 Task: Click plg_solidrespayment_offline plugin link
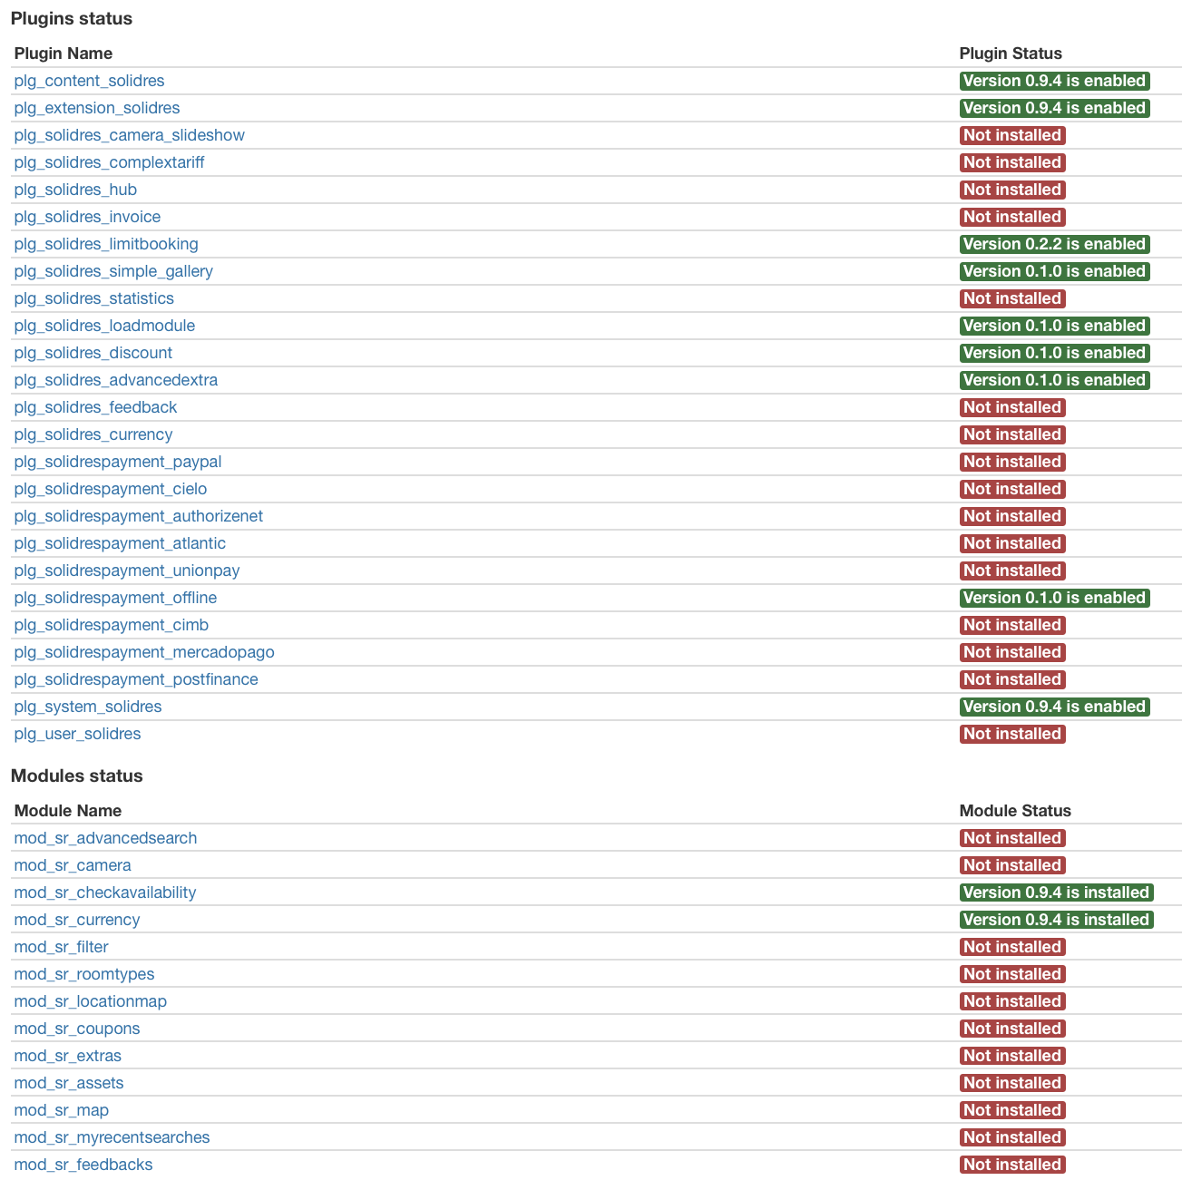(x=115, y=598)
